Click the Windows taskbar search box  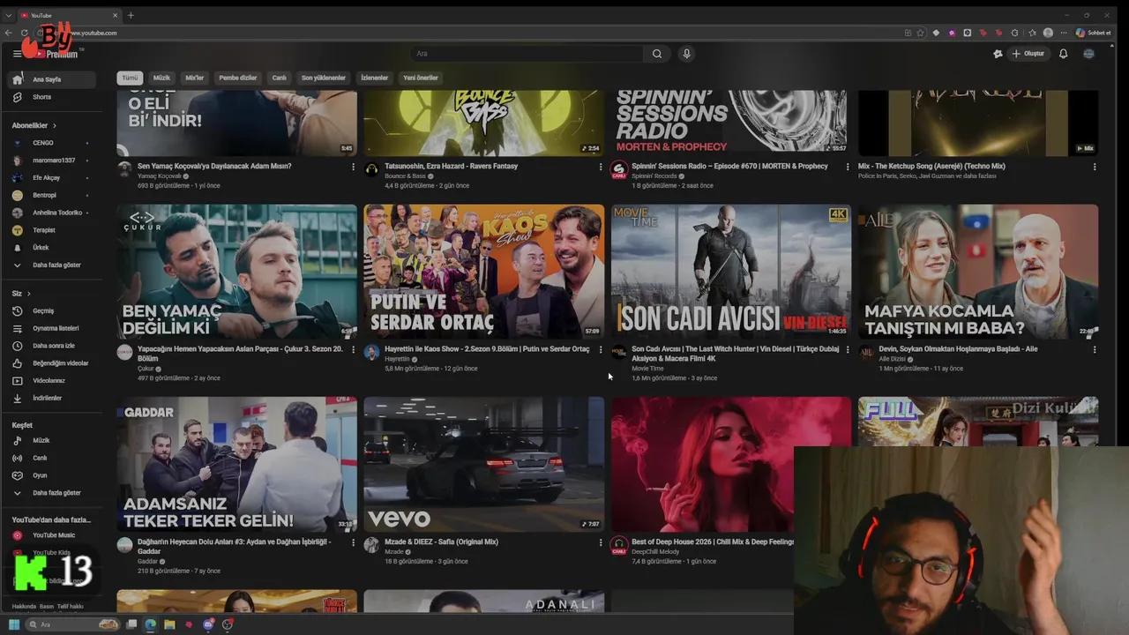72,624
